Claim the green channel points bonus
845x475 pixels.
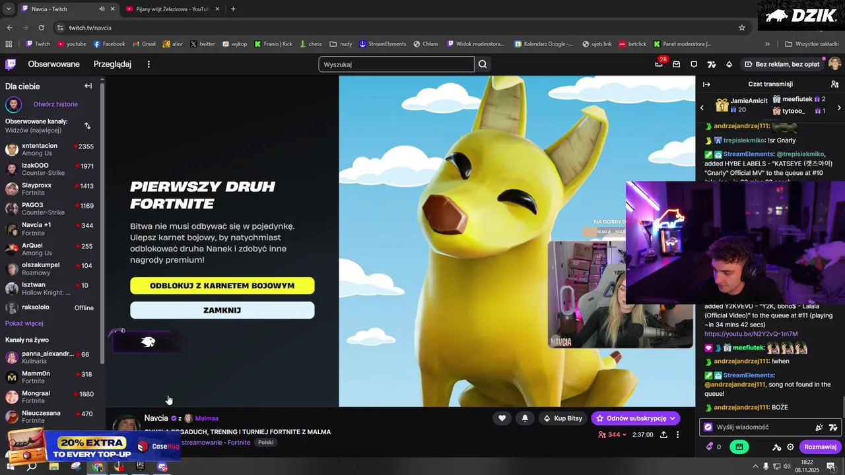click(x=739, y=447)
